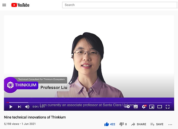Skip to the next video
178x129 pixels.
[19, 107]
